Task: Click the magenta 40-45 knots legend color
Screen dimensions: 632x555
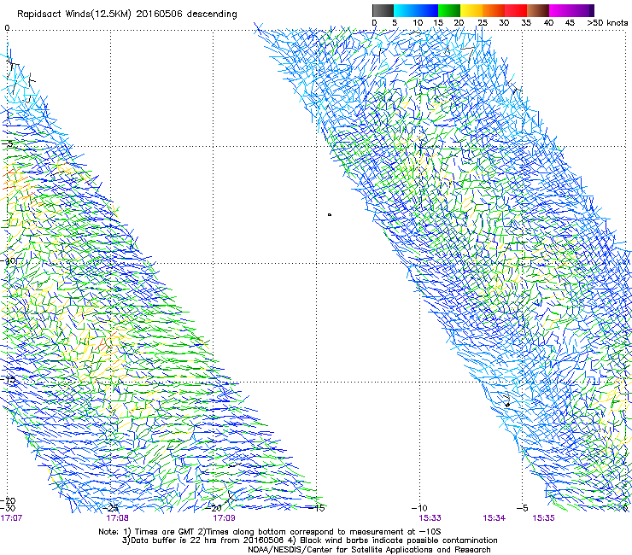Action: pos(560,10)
